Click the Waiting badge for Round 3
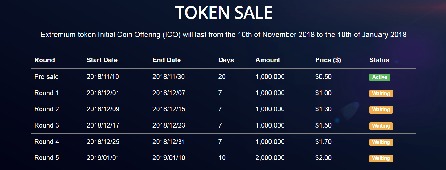 [x=381, y=126]
